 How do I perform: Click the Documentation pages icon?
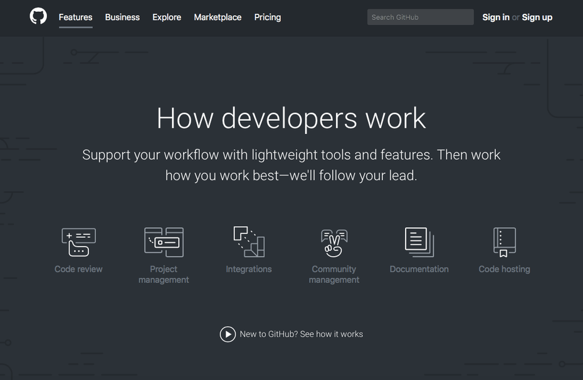click(419, 242)
